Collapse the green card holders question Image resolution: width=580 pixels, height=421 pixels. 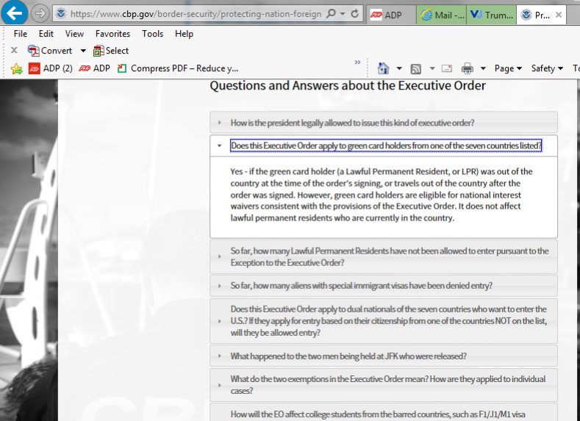(x=385, y=145)
